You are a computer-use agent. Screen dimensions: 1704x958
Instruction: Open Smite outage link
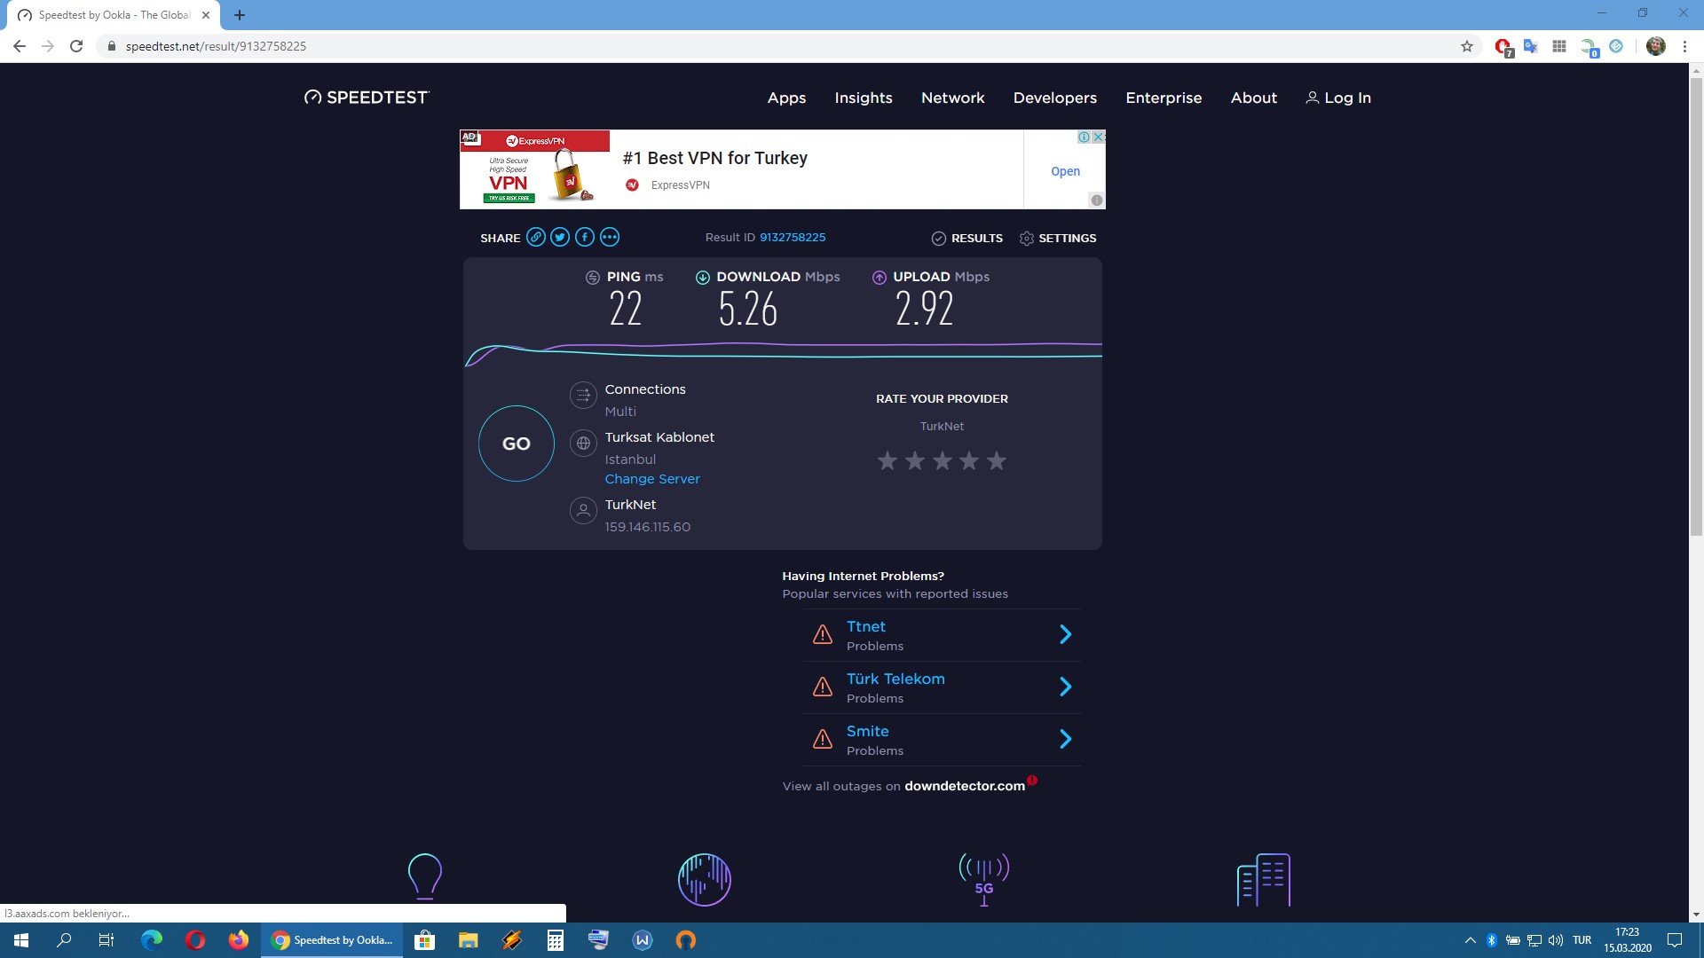click(x=868, y=731)
